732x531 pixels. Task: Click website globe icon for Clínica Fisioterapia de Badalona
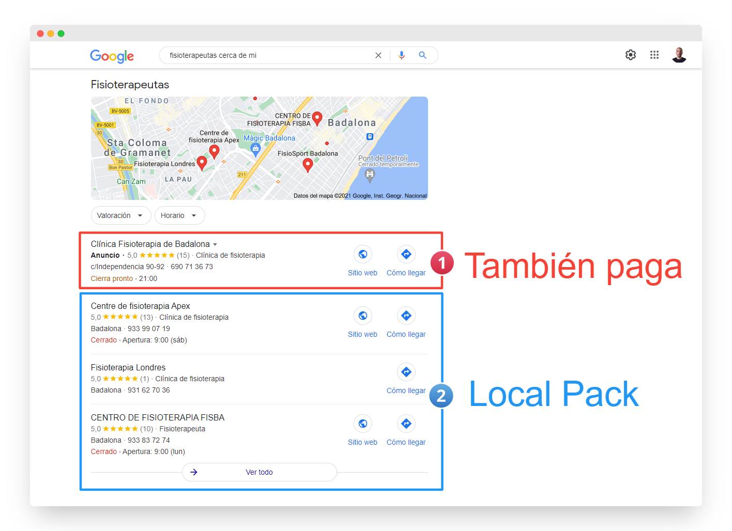[x=363, y=254]
